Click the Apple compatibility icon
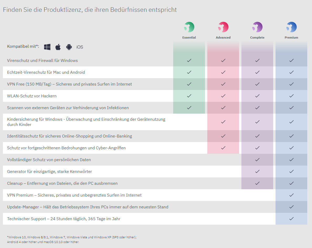The height and width of the screenshot is (248, 312). (x=58, y=47)
